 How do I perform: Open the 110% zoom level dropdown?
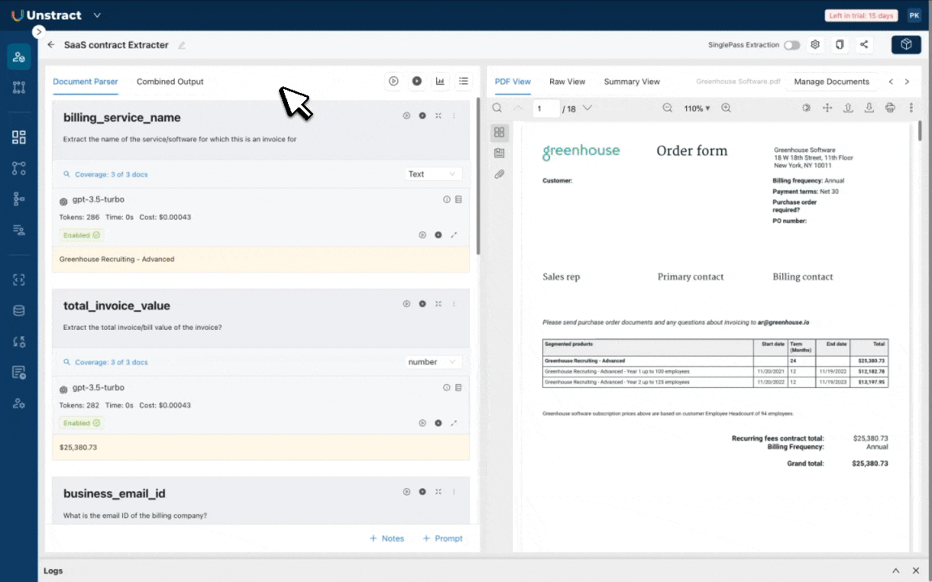(697, 108)
